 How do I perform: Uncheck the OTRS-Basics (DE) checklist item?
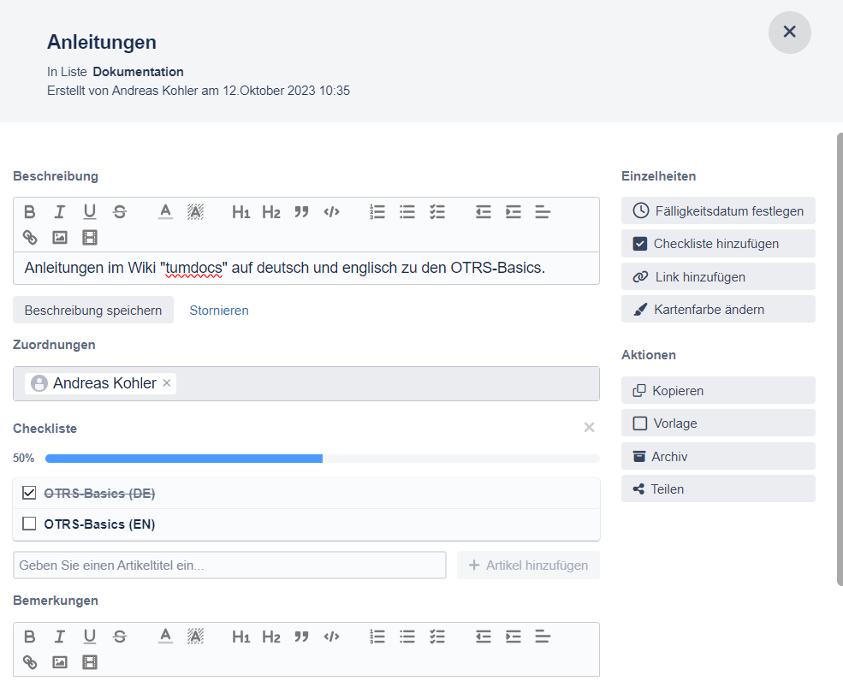pyautogui.click(x=29, y=493)
